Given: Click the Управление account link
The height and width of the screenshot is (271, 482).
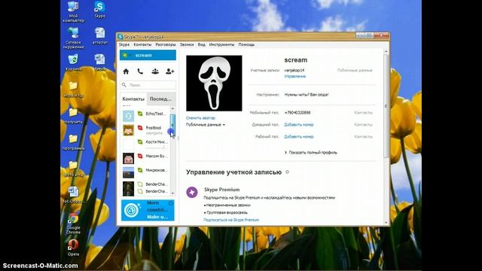Looking at the screenshot, I should tap(294, 76).
